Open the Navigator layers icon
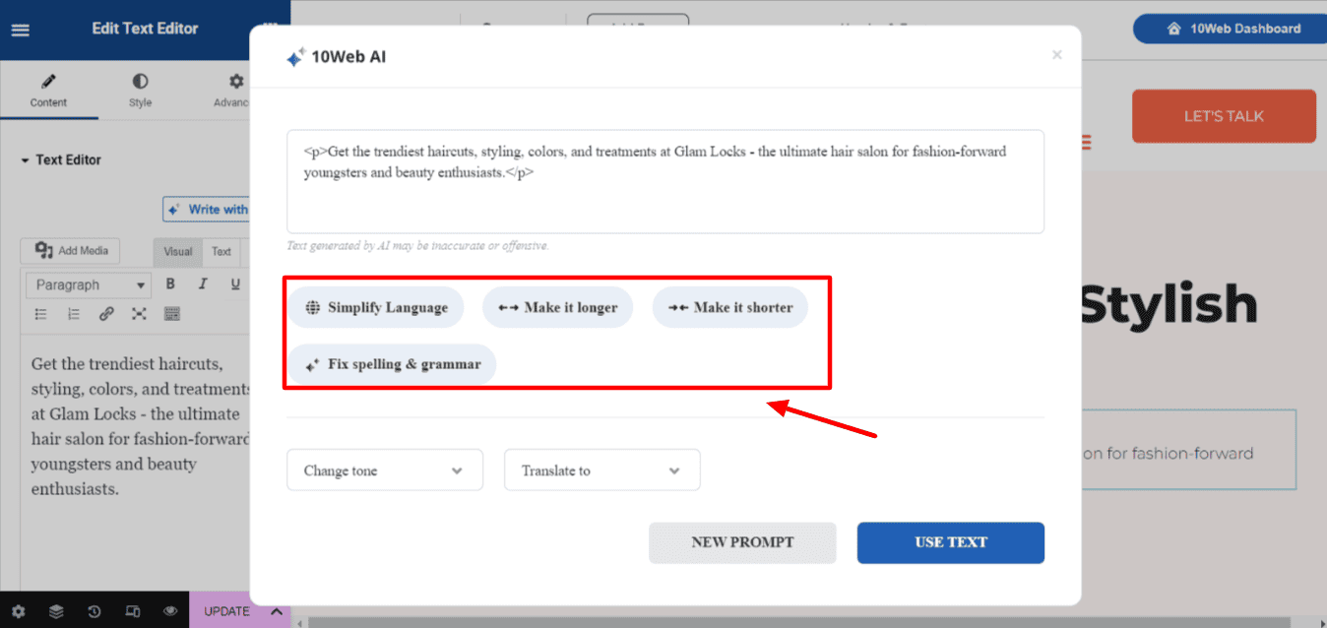The width and height of the screenshot is (1327, 628). point(56,611)
